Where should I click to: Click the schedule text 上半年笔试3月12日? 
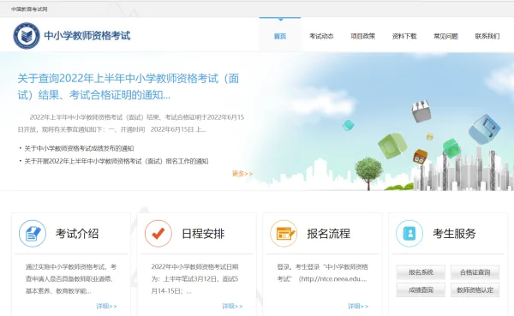pyautogui.click(x=194, y=279)
